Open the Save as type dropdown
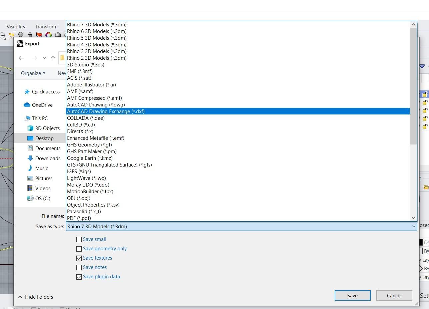This screenshot has width=429, height=309. pos(413,226)
